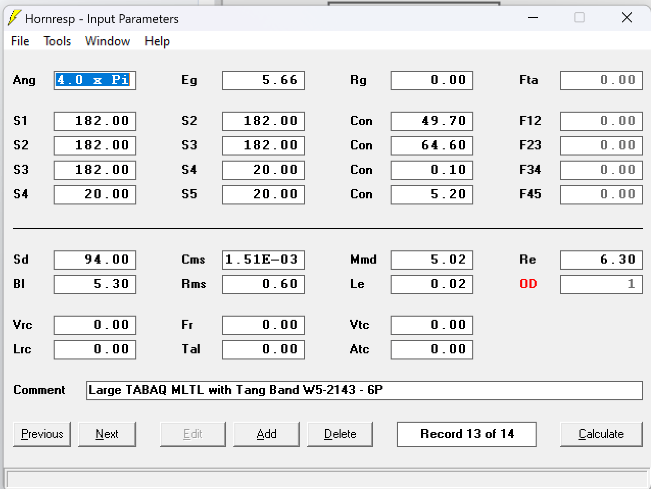
Task: Click the F45 input field
Action: (601, 194)
